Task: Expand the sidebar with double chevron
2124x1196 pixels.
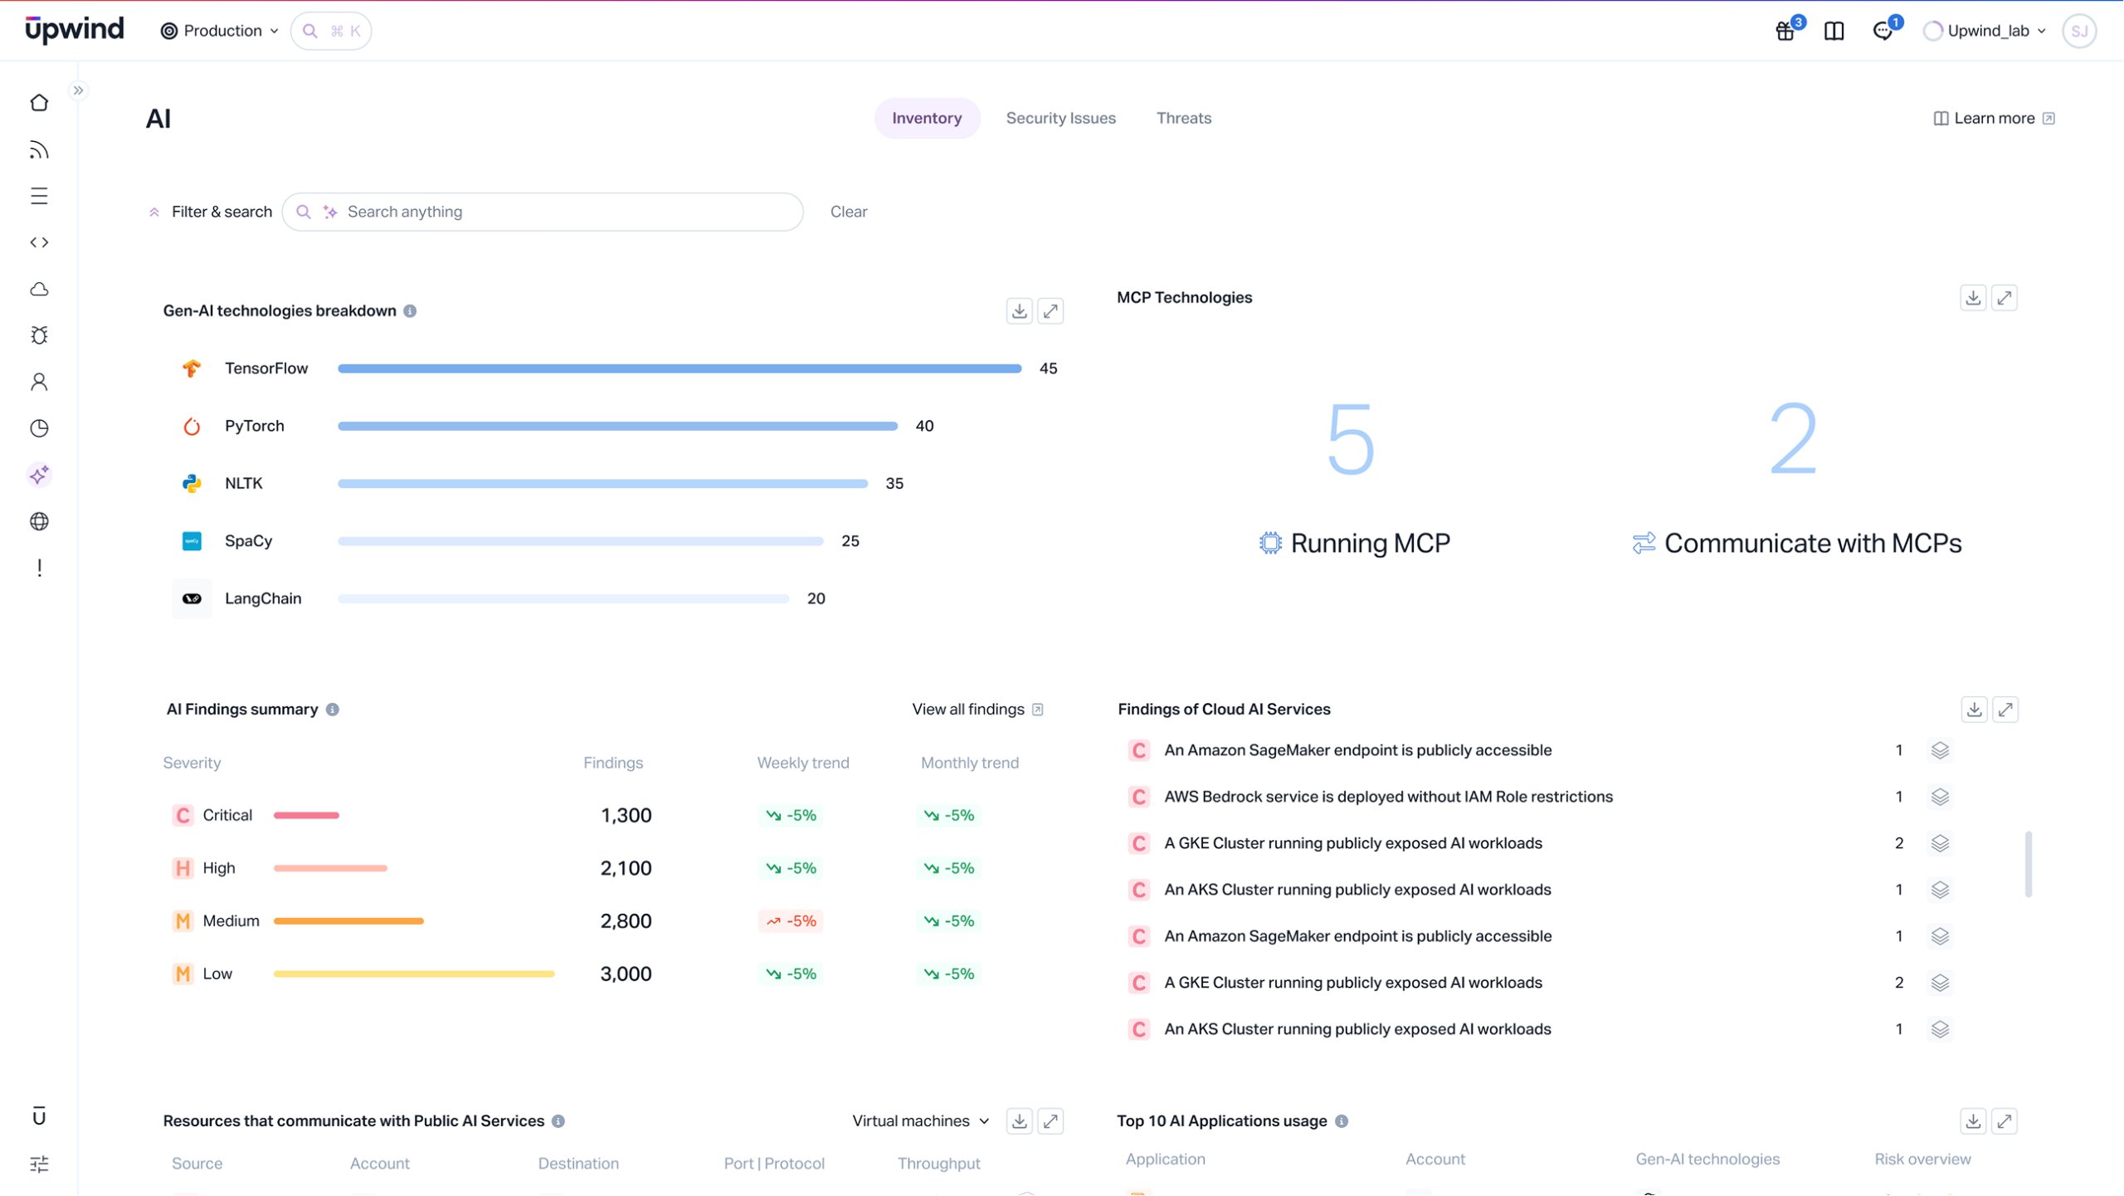Action: [x=78, y=90]
